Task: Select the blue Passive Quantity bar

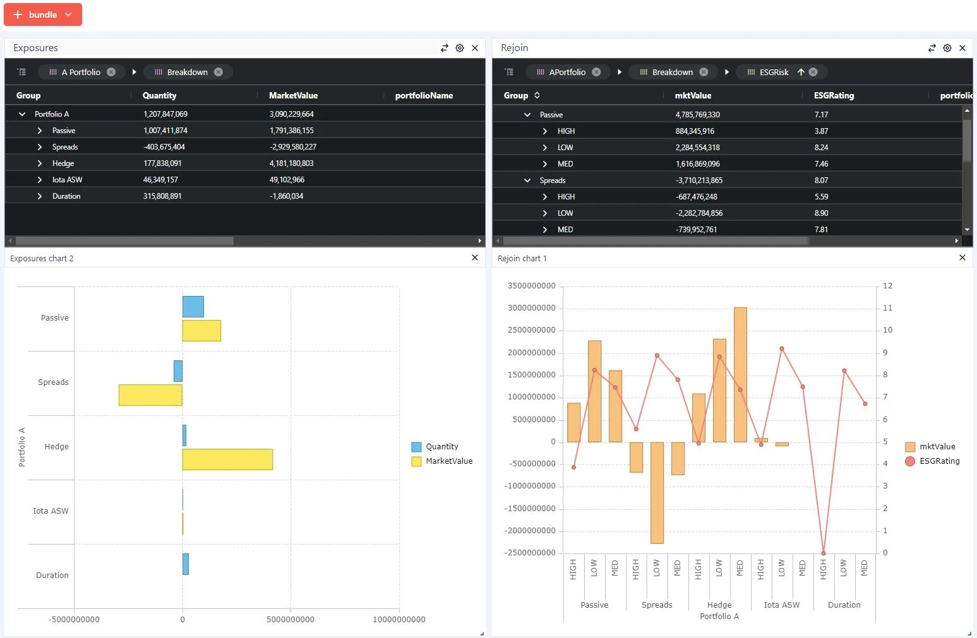Action: [x=193, y=307]
